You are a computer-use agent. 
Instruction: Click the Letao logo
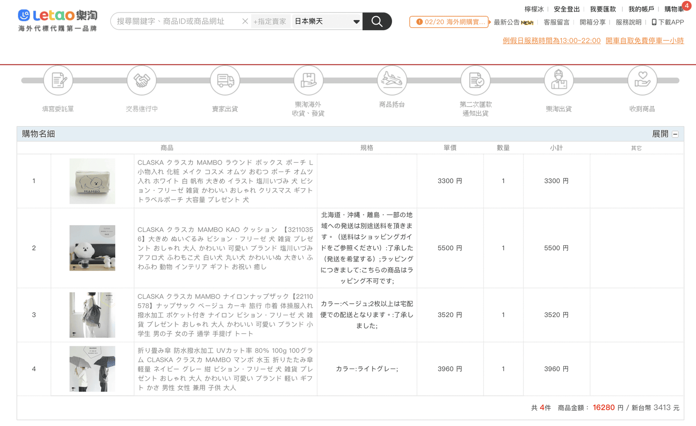58,20
